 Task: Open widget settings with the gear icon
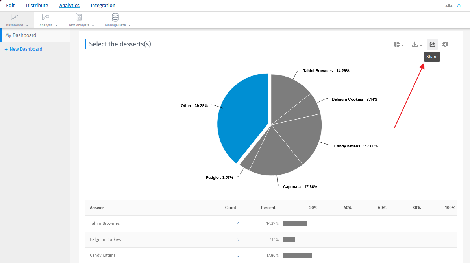coord(445,44)
